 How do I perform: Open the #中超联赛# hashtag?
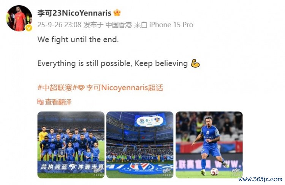click(57, 88)
